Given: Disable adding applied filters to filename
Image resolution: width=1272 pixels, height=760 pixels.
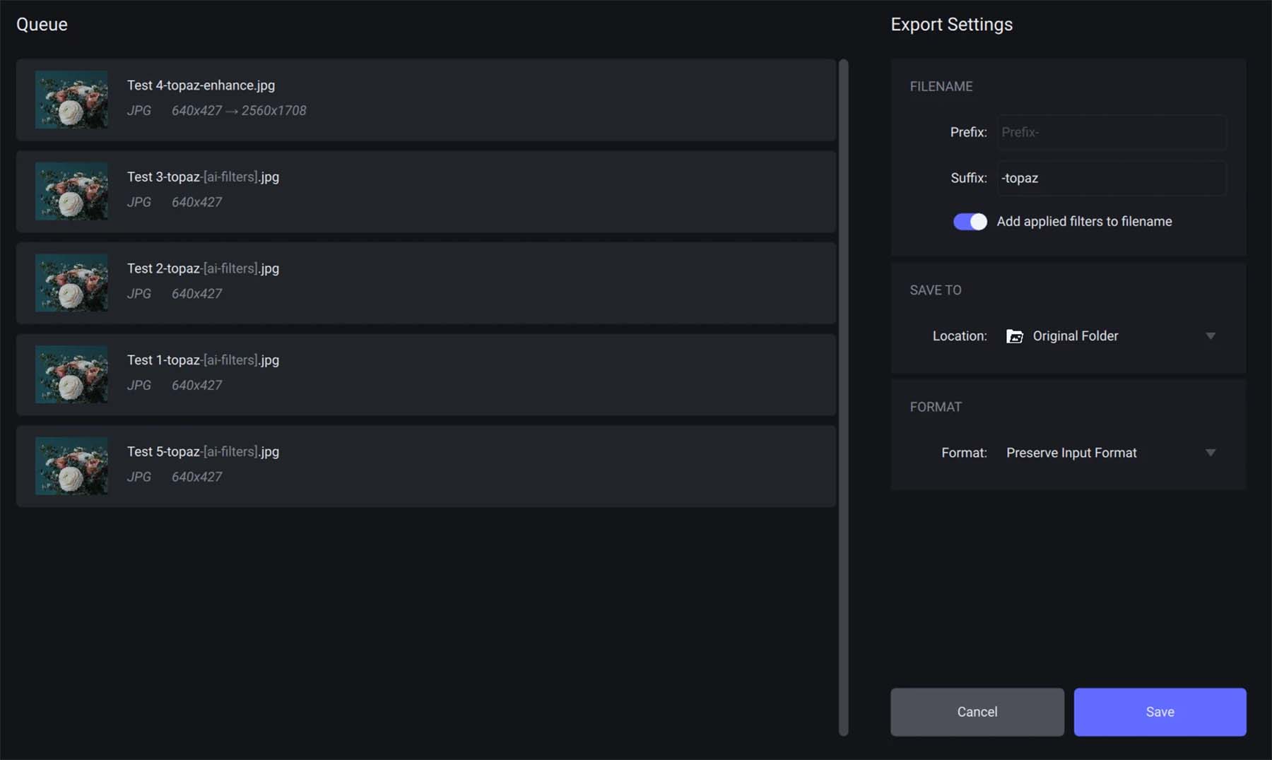Looking at the screenshot, I should pos(970,221).
